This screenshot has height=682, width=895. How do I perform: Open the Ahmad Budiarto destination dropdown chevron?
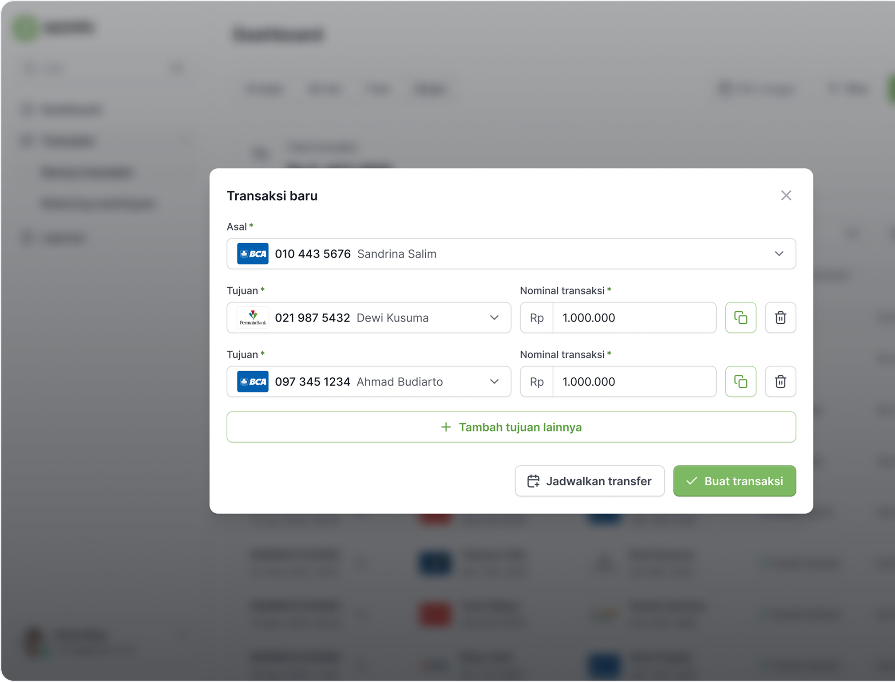494,381
